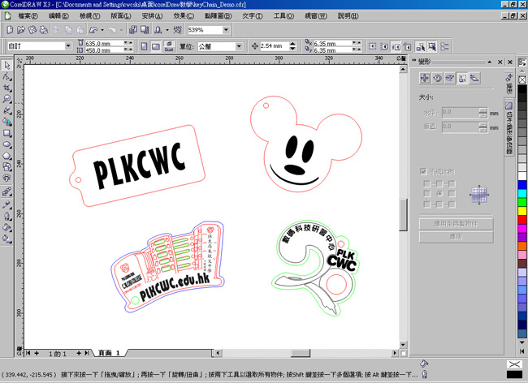Check the top-left anchor point box

[427, 183]
